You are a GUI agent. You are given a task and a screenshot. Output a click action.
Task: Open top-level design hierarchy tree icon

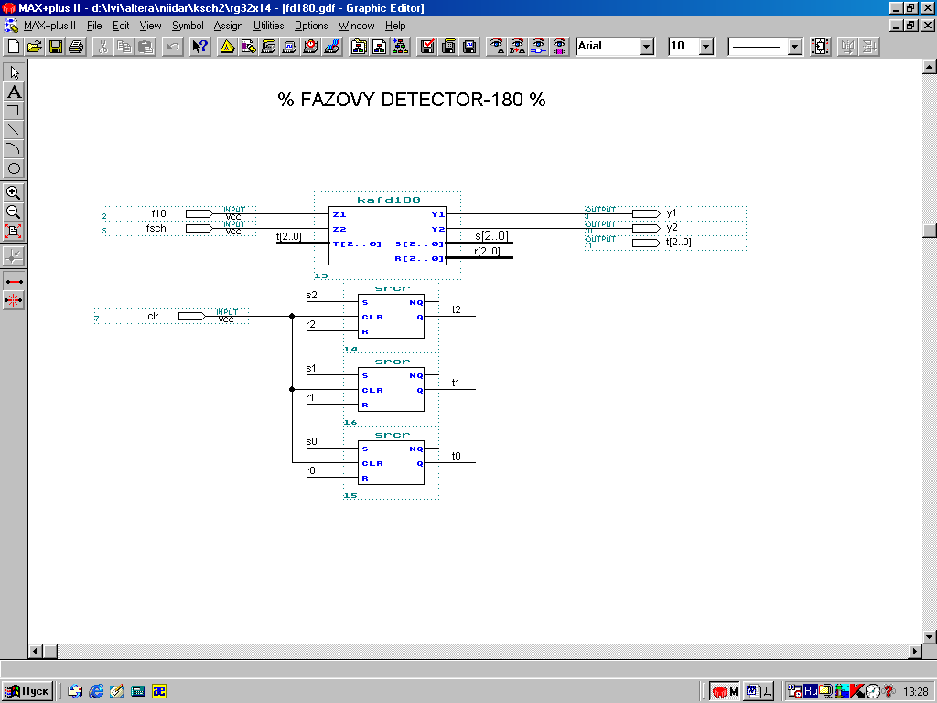pyautogui.click(x=401, y=46)
